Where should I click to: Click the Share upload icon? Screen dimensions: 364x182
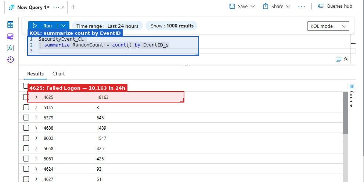pos(266,6)
